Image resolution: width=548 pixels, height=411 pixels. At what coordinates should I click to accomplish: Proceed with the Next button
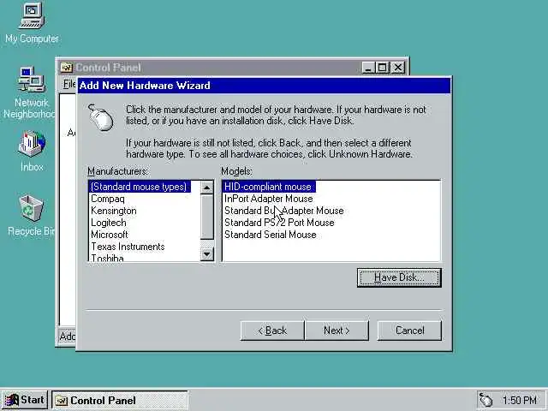337,331
